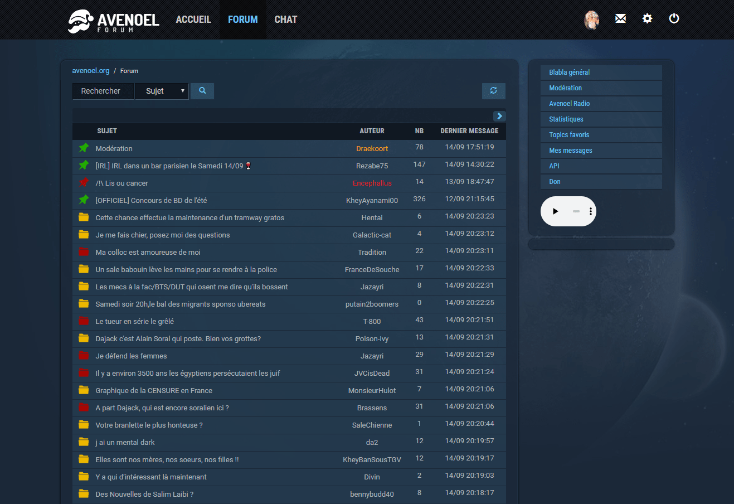This screenshot has height=504, width=734.
Task: Click folder icon for fac/BTS/DUT topic
Action: (x=84, y=287)
